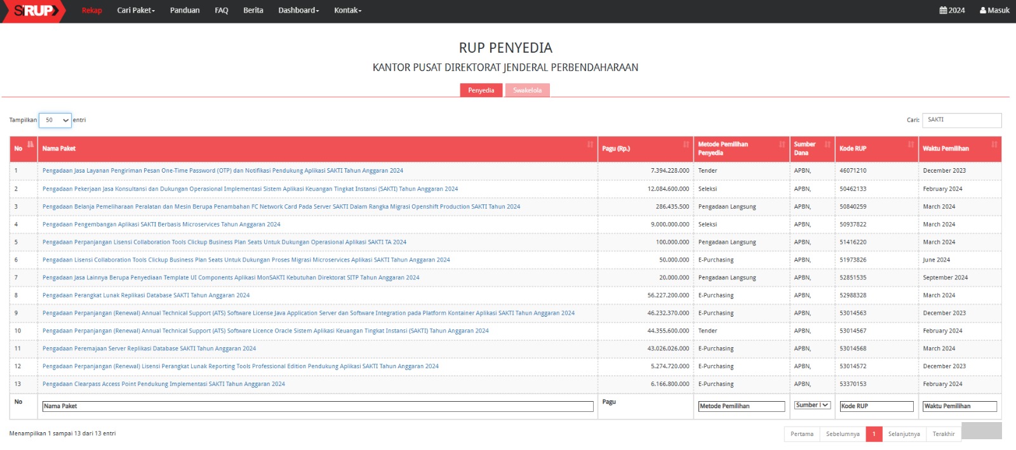Click the pagu value 7.394.228.000
1016x450 pixels.
[670, 171]
